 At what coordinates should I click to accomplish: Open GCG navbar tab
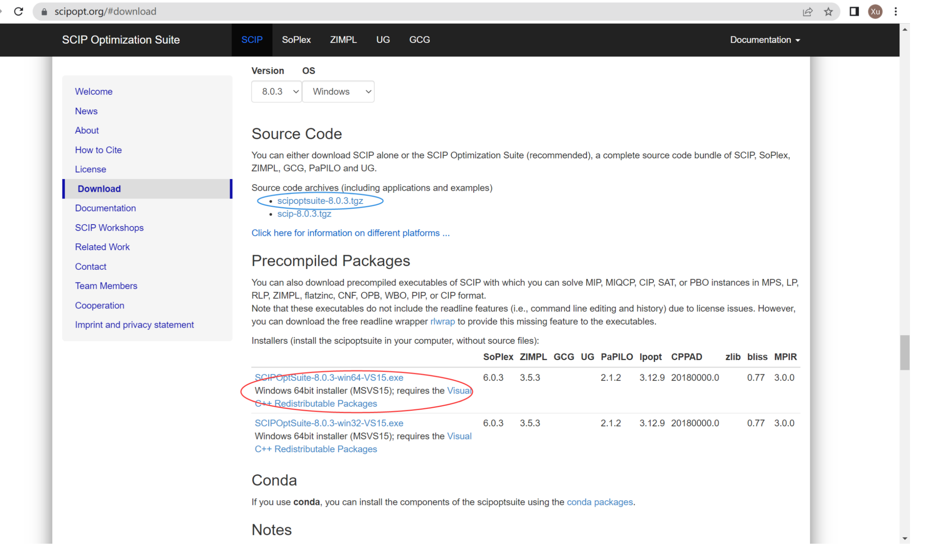click(x=419, y=40)
